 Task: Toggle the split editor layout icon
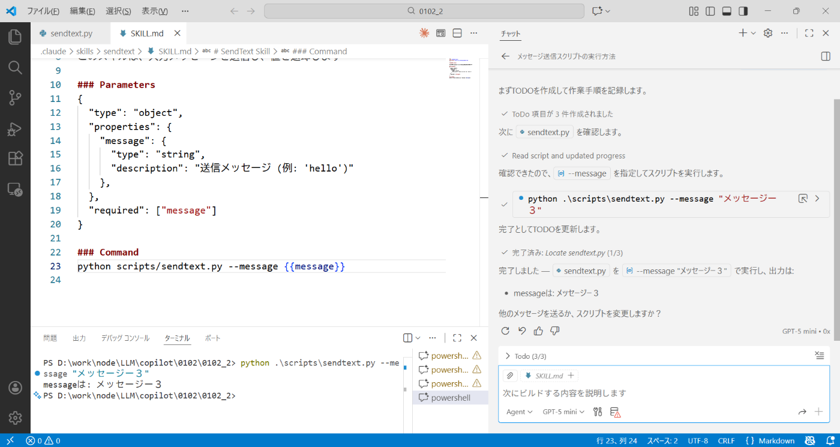click(457, 33)
